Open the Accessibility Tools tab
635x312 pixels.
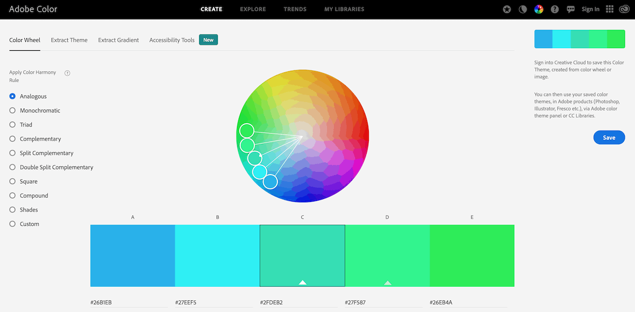point(172,40)
